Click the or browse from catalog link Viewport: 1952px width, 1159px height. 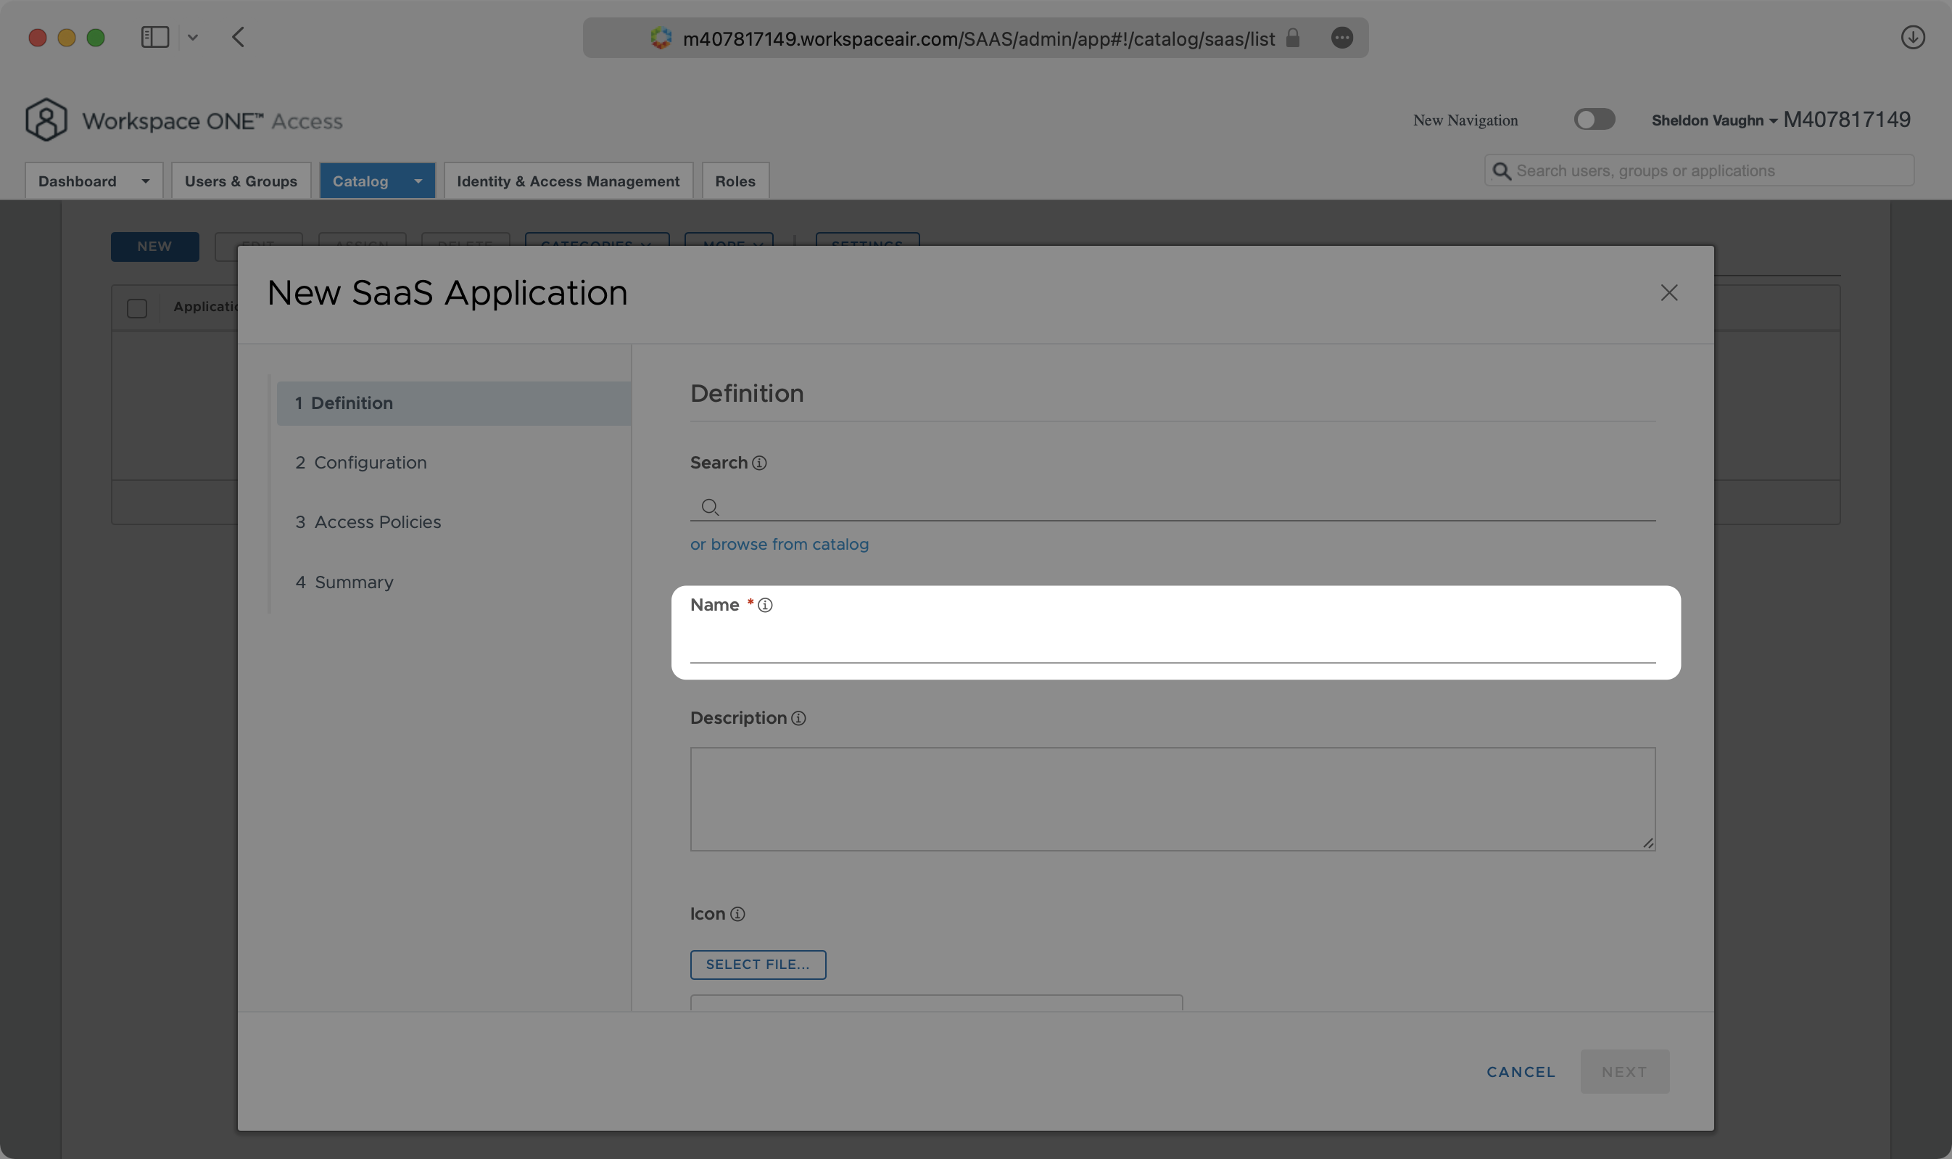point(779,543)
